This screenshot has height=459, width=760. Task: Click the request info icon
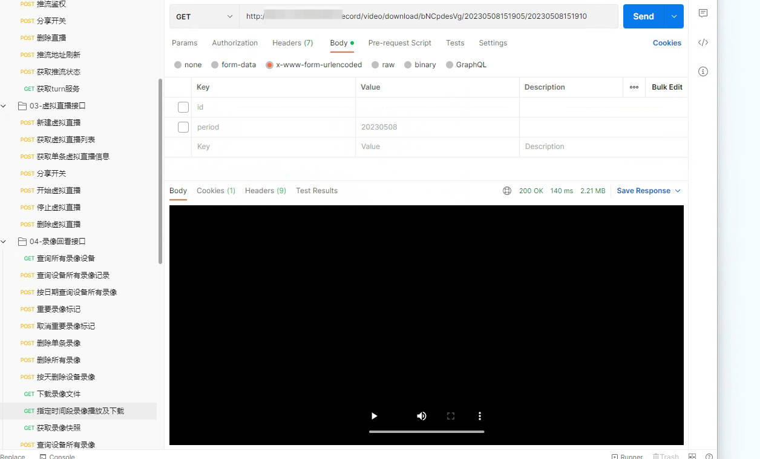coord(703,71)
